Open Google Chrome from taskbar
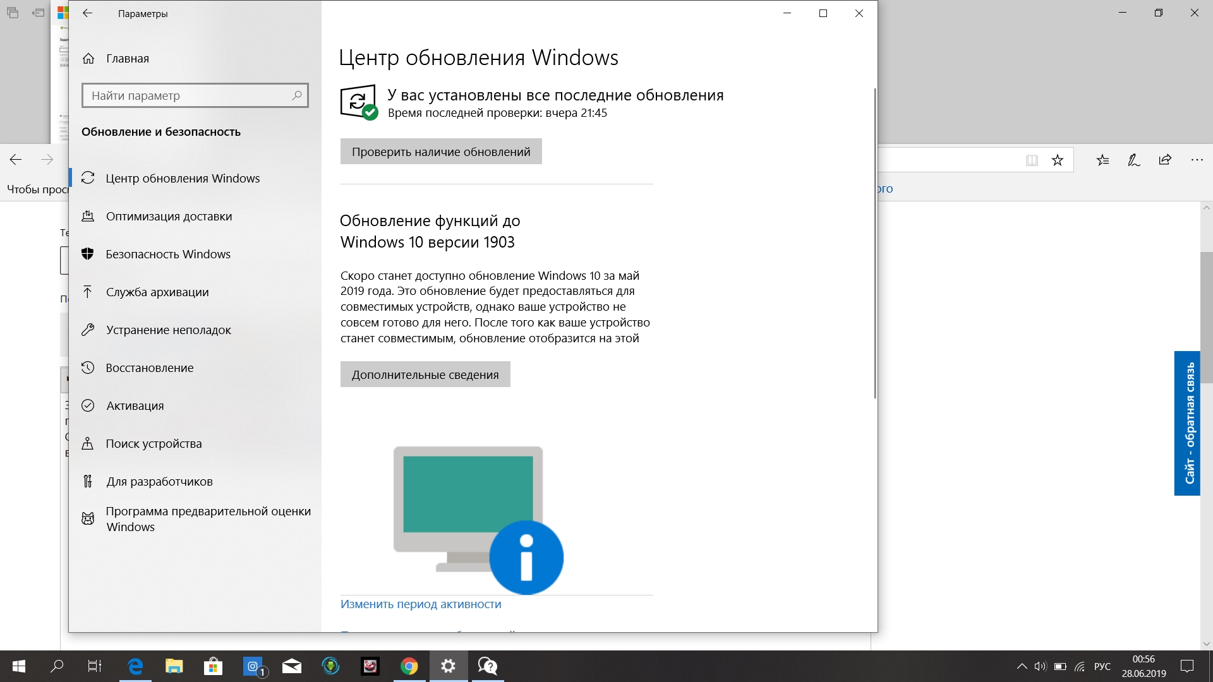Screen dimensions: 1213x682 [x=409, y=666]
